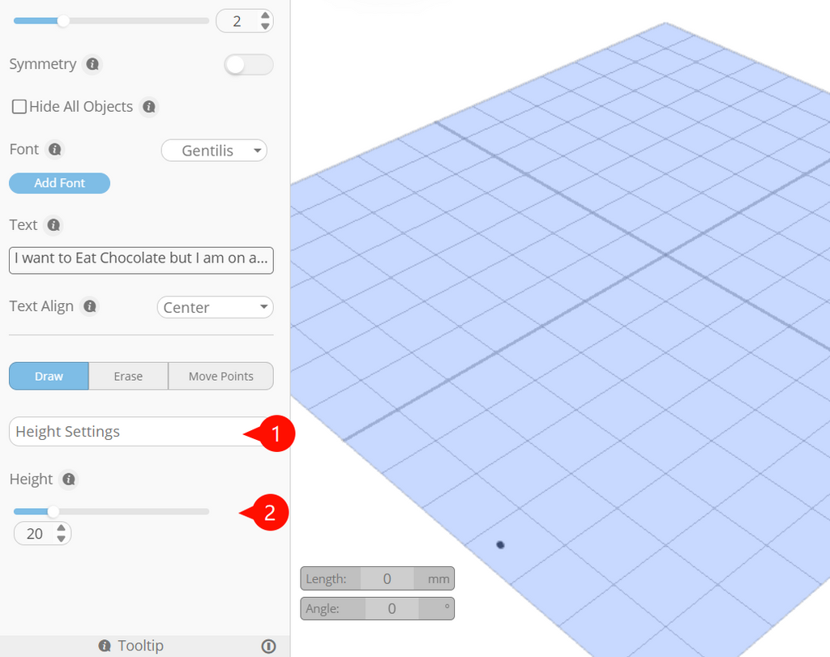Click the Tooltip label in bottom bar

click(140, 646)
